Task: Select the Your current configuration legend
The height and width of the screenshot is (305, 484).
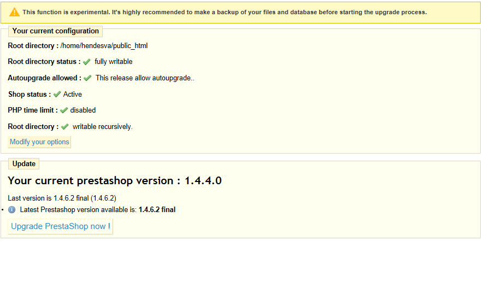Action: click(56, 31)
